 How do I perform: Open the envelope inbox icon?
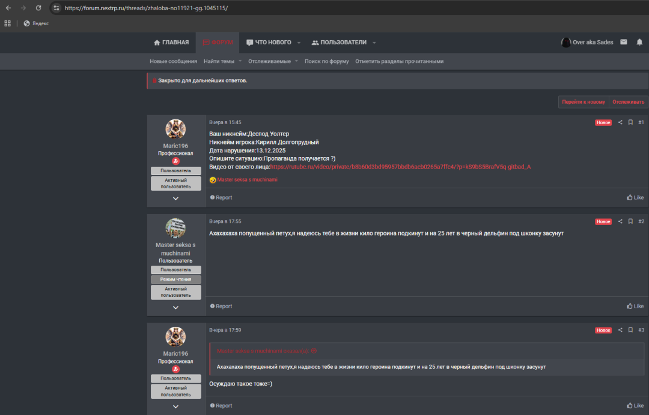coord(624,42)
